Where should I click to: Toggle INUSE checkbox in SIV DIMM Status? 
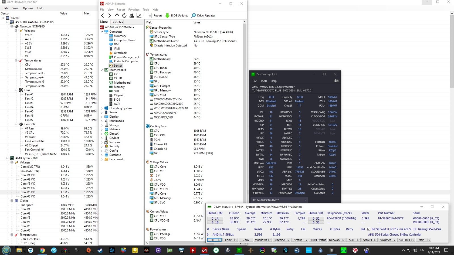point(369,229)
